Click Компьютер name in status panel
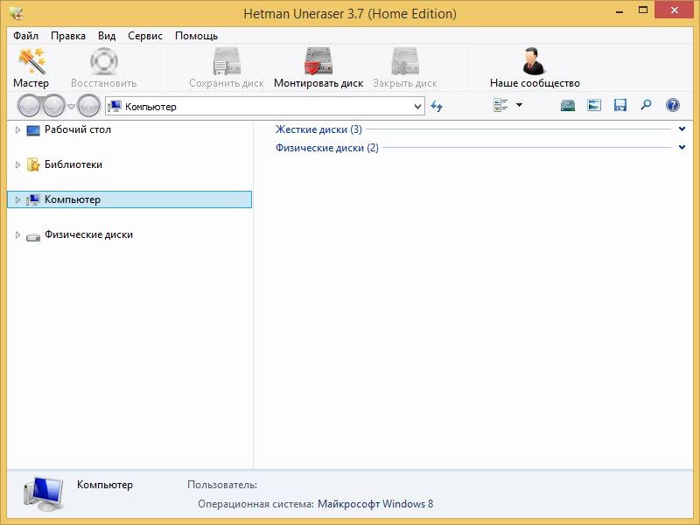The width and height of the screenshot is (700, 525). click(105, 485)
